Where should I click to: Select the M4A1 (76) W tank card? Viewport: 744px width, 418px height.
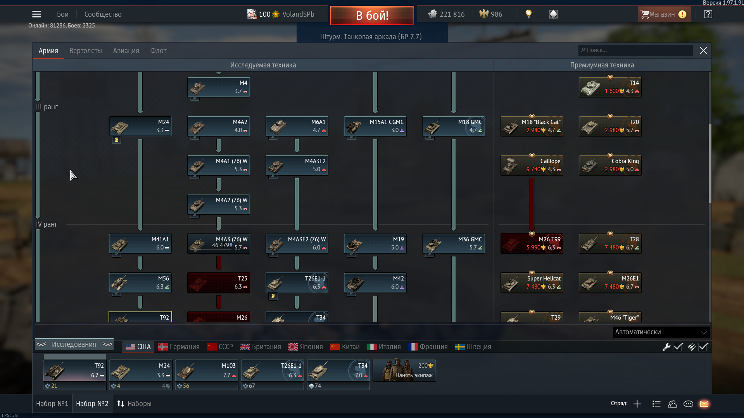219,165
